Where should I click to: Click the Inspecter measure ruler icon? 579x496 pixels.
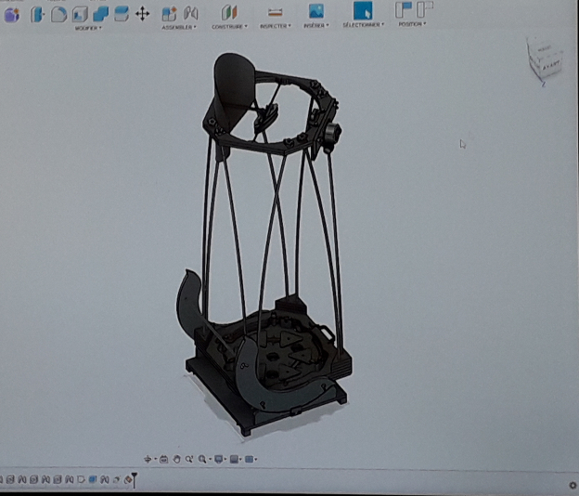tap(275, 12)
